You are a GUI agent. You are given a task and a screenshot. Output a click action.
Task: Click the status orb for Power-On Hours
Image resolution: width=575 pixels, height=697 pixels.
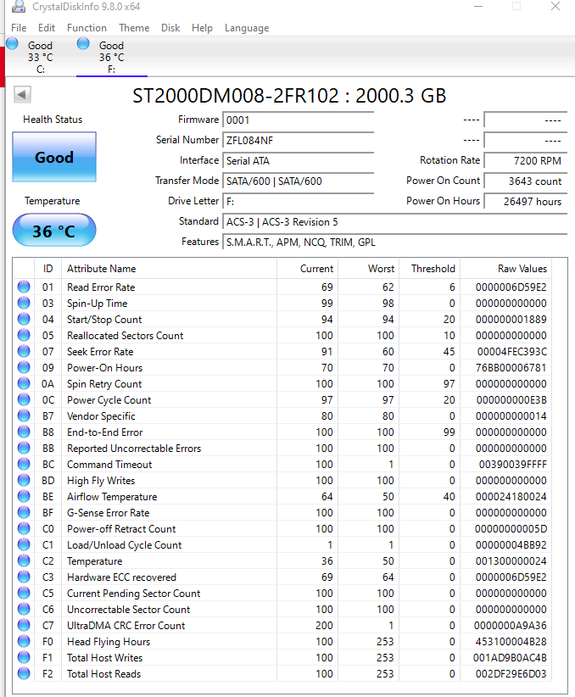24,367
